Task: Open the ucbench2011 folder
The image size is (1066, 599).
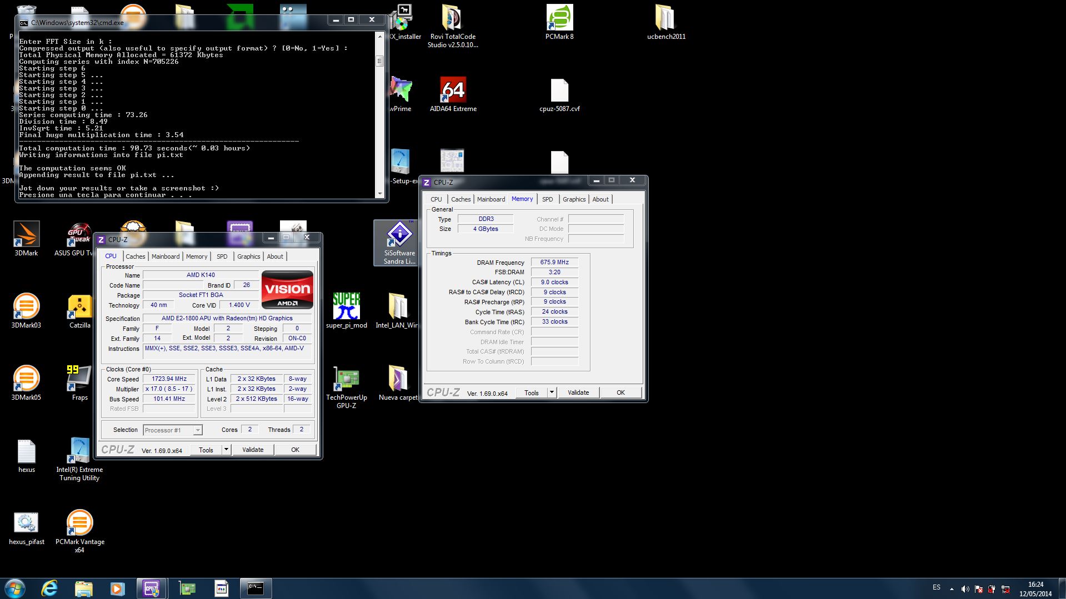Action: pyautogui.click(x=666, y=22)
